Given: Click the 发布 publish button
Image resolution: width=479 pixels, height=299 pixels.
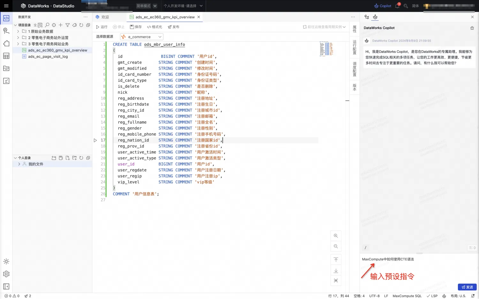Looking at the screenshot, I should tap(173, 27).
